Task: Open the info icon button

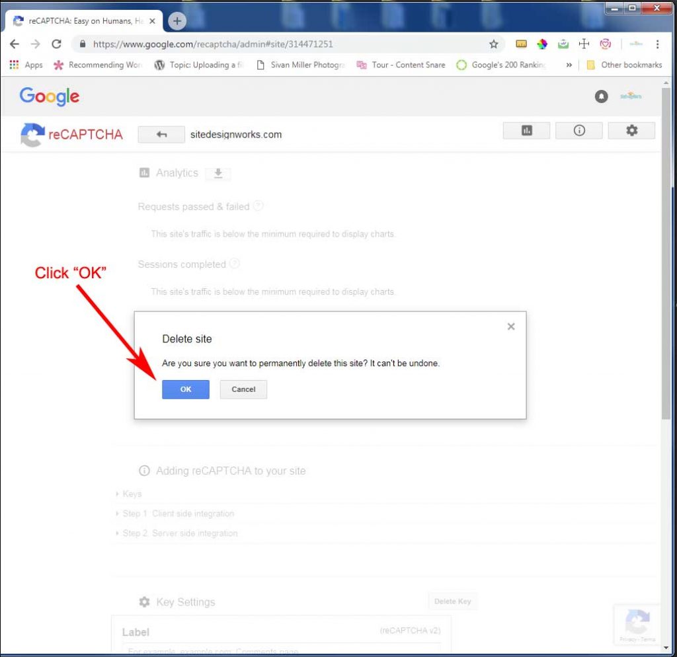Action: [579, 130]
